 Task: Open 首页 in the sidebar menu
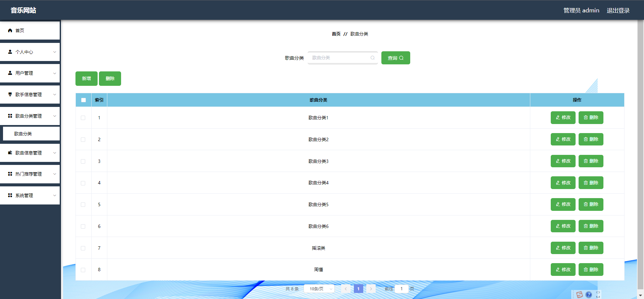[30, 31]
